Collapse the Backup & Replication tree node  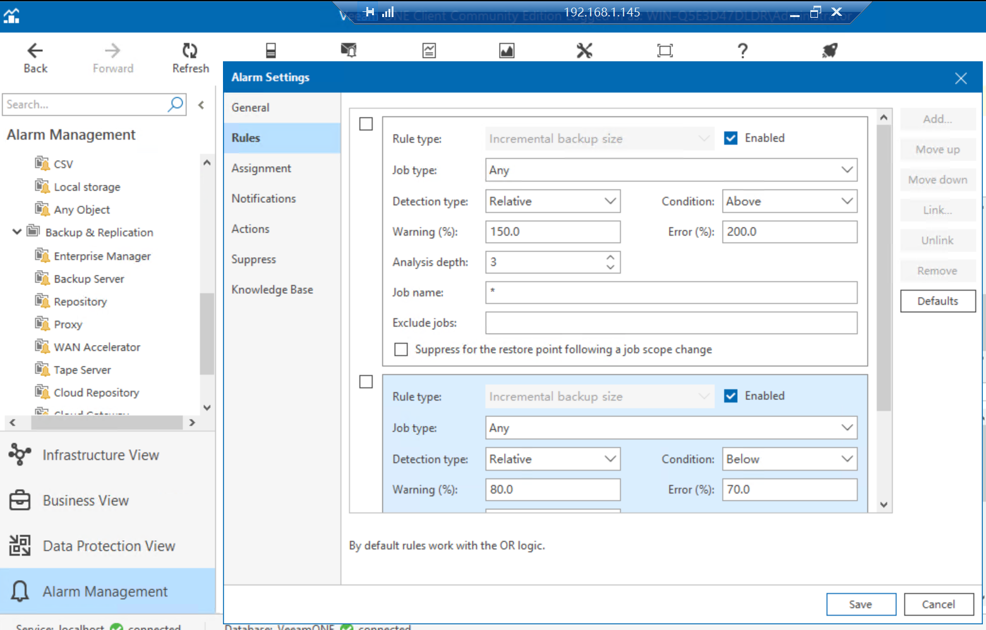(x=17, y=232)
